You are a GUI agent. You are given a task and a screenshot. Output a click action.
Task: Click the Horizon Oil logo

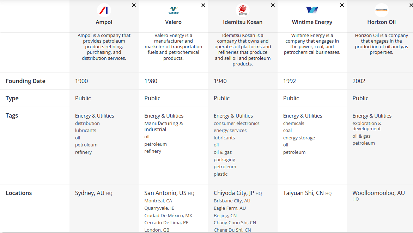pos(381,10)
